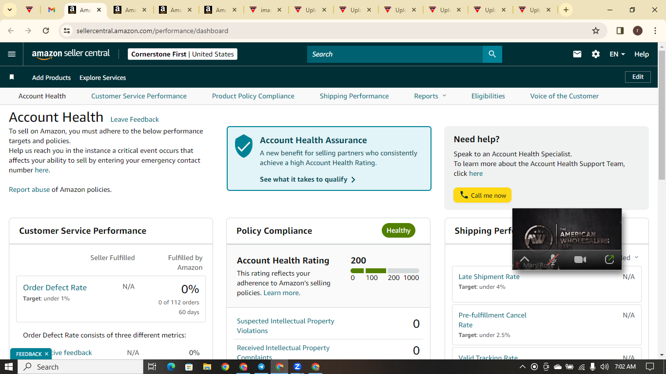This screenshot has width=666, height=374.
Task: Open Suspected Intellectual Property Violations link
Action: coord(286,326)
